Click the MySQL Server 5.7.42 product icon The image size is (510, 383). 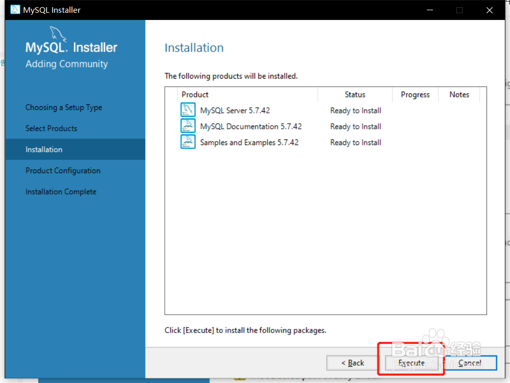(x=188, y=110)
